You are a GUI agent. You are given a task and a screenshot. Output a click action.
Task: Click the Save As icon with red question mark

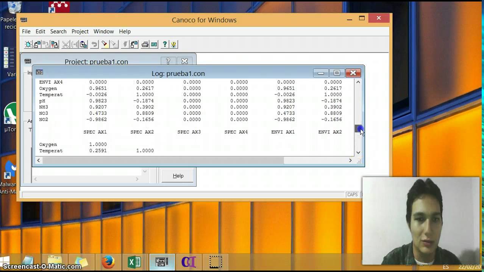(x=55, y=44)
